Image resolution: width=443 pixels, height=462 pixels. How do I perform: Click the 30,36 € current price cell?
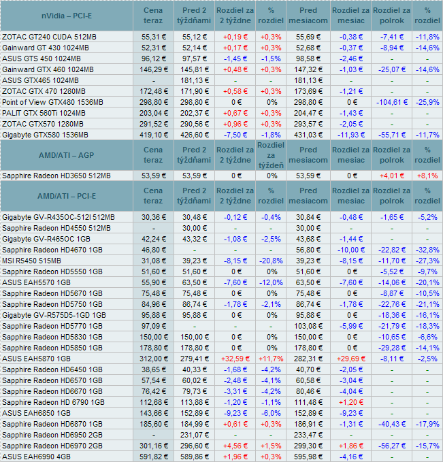153,218
